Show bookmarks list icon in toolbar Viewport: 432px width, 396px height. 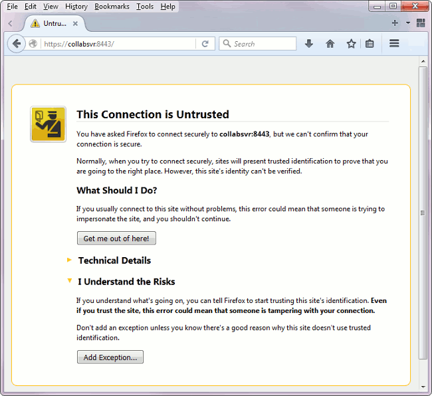(370, 44)
